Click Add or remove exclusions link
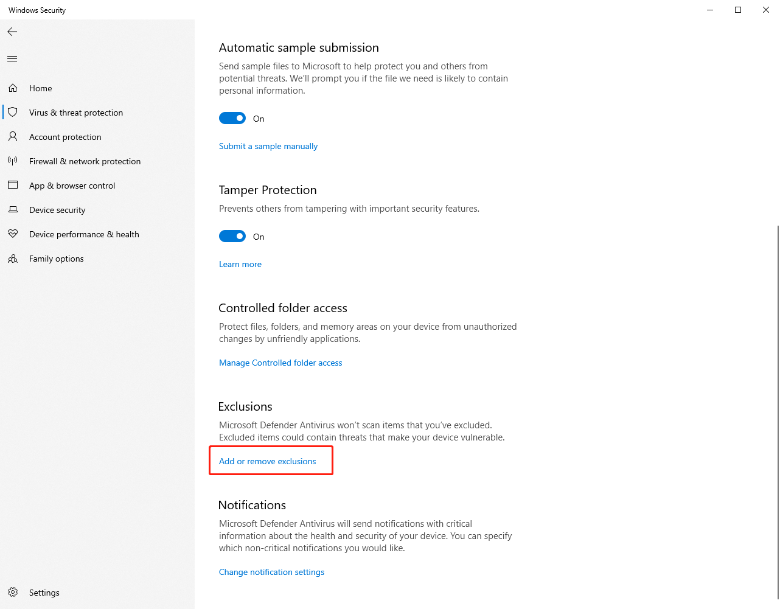Screen dimensions: 780x609 click(x=268, y=461)
